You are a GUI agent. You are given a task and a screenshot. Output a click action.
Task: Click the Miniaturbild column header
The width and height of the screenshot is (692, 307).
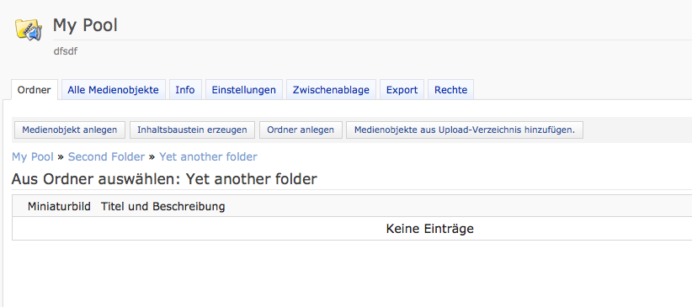pos(59,206)
